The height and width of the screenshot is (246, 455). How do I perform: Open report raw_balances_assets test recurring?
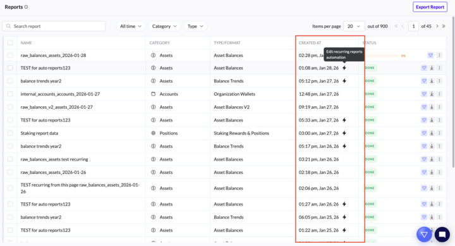point(54,159)
